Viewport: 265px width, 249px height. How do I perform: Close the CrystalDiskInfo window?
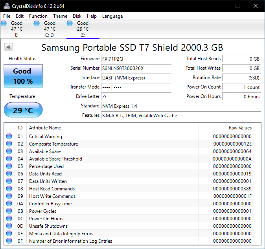point(255,6)
